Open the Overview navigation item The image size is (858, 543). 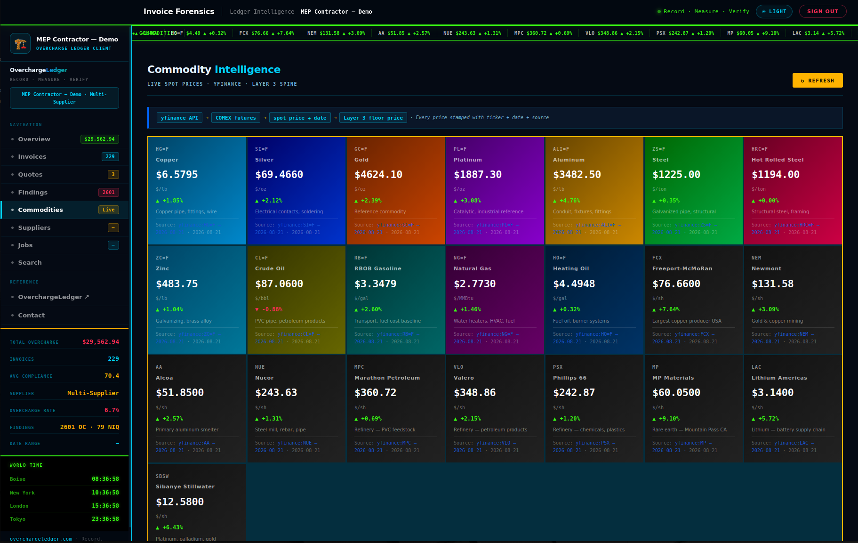pyautogui.click(x=64, y=139)
